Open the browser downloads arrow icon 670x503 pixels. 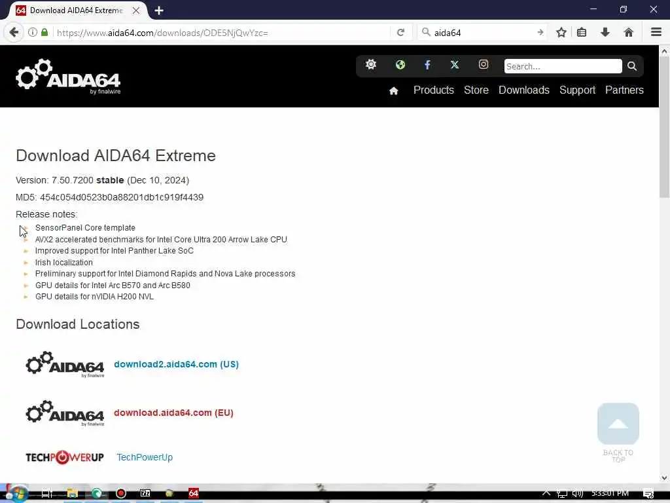[x=605, y=33]
